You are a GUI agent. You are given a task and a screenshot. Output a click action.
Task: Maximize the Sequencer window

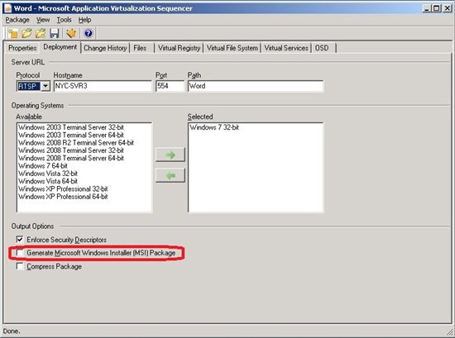(x=436, y=8)
